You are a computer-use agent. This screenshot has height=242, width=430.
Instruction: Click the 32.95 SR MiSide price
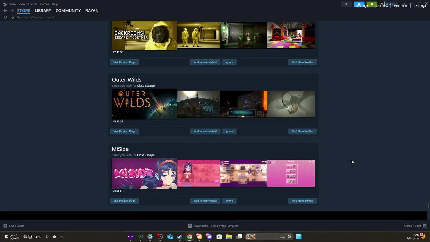118,191
